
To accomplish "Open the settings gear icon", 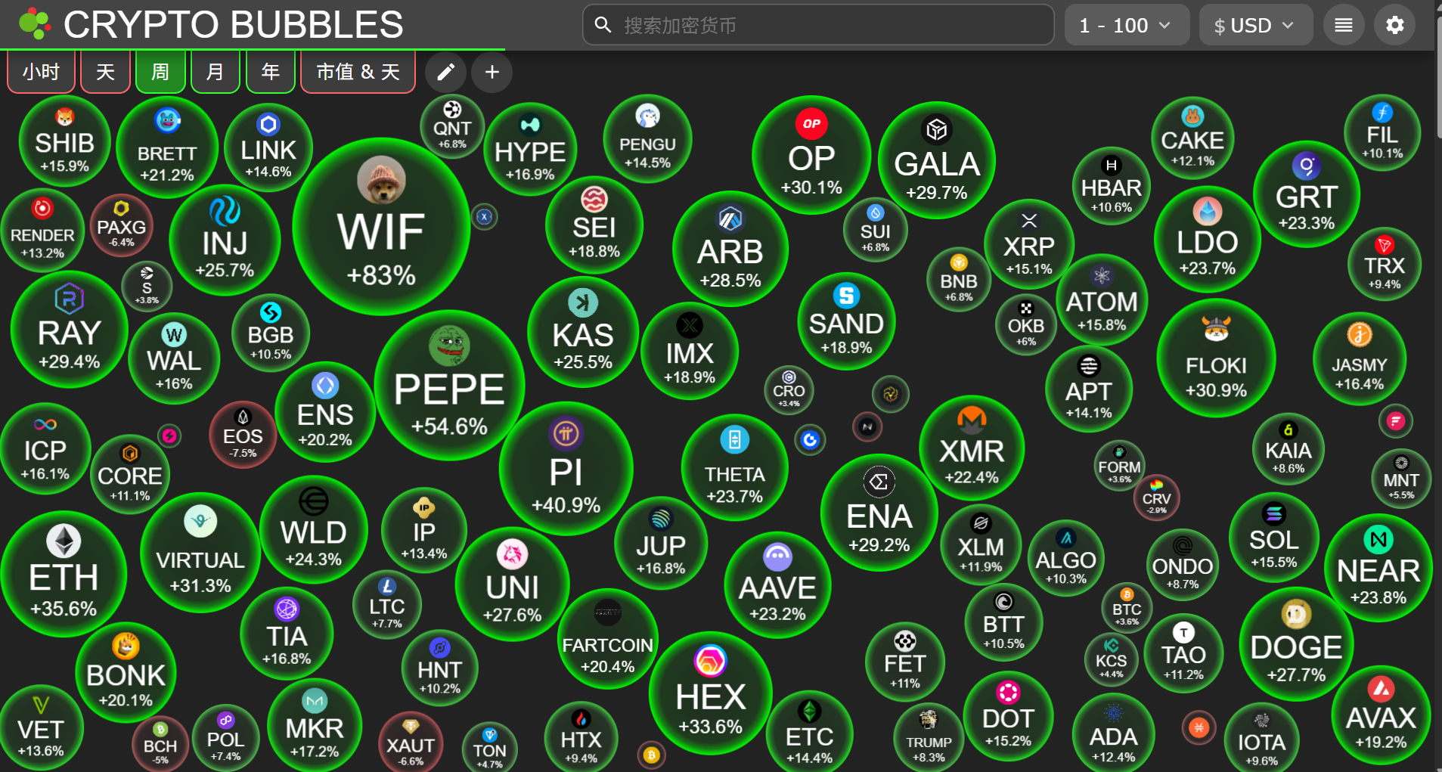I will (1394, 25).
